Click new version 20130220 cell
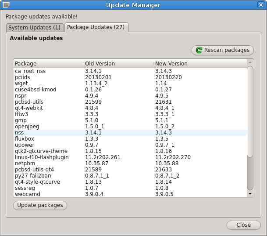The width and height of the screenshot is (267, 236). coord(168,77)
